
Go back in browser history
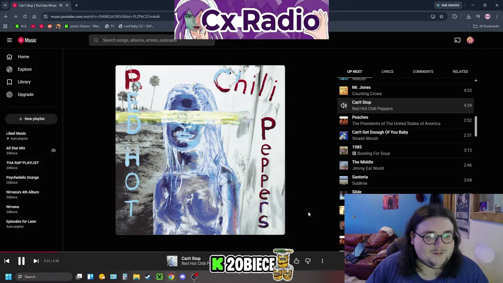6,17
